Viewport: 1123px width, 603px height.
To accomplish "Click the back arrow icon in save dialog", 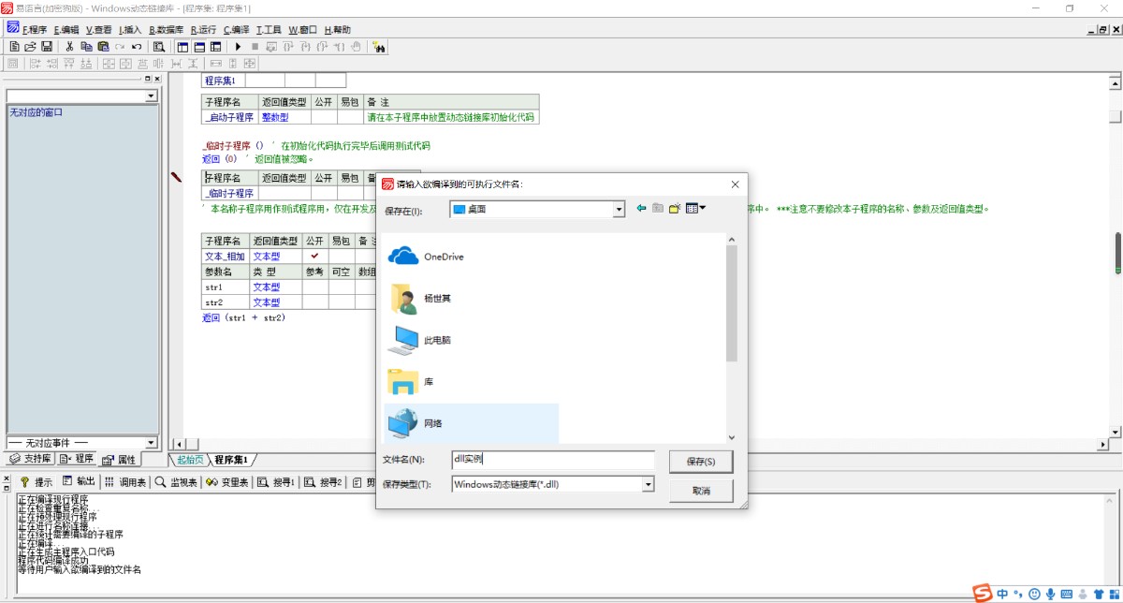I will click(641, 208).
